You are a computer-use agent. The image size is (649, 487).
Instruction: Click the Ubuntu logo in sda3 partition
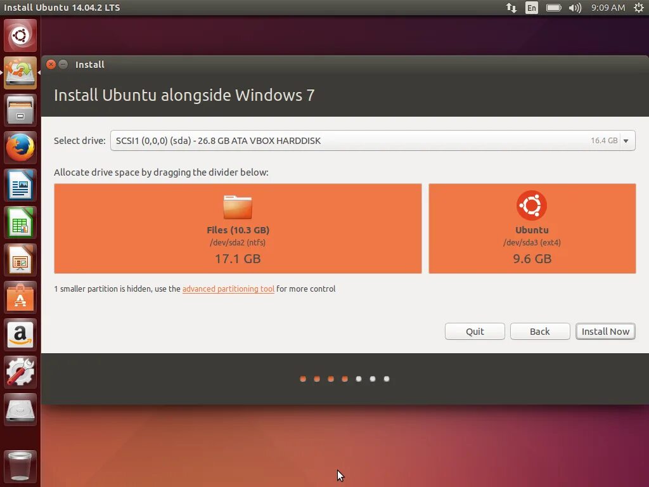[532, 205]
